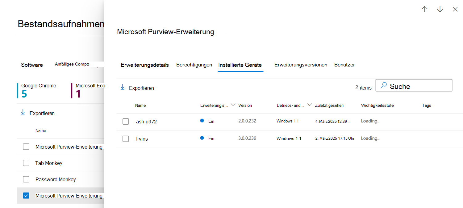Sort by the Zuletzt gesehen column header
Image resolution: width=463 pixels, height=208 pixels.
pos(329,105)
